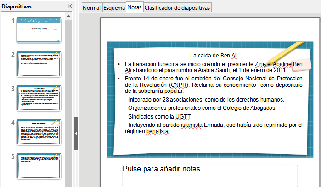Open the Esquema view tab
Image resolution: width=321 pixels, height=187 pixels.
tap(113, 8)
